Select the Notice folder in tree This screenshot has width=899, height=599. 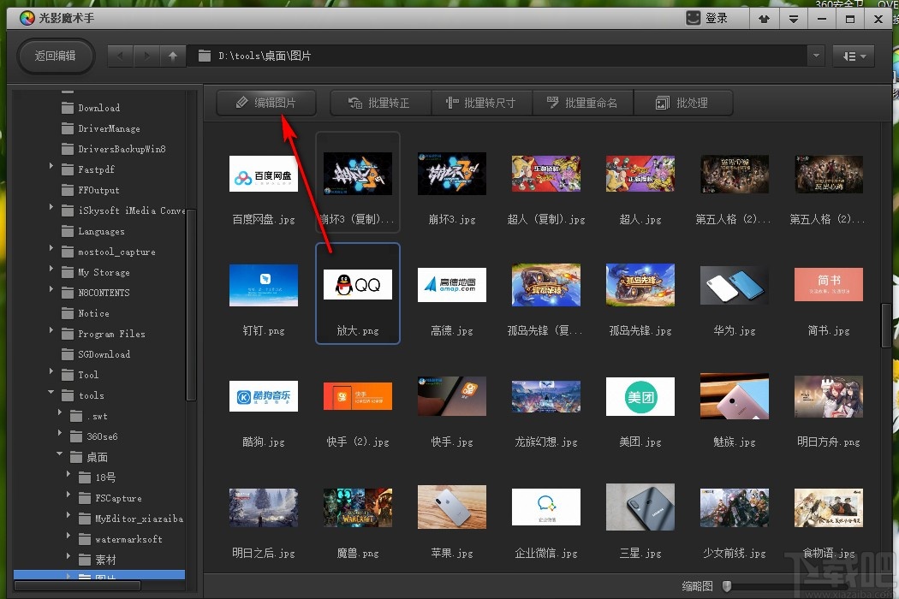(86, 313)
